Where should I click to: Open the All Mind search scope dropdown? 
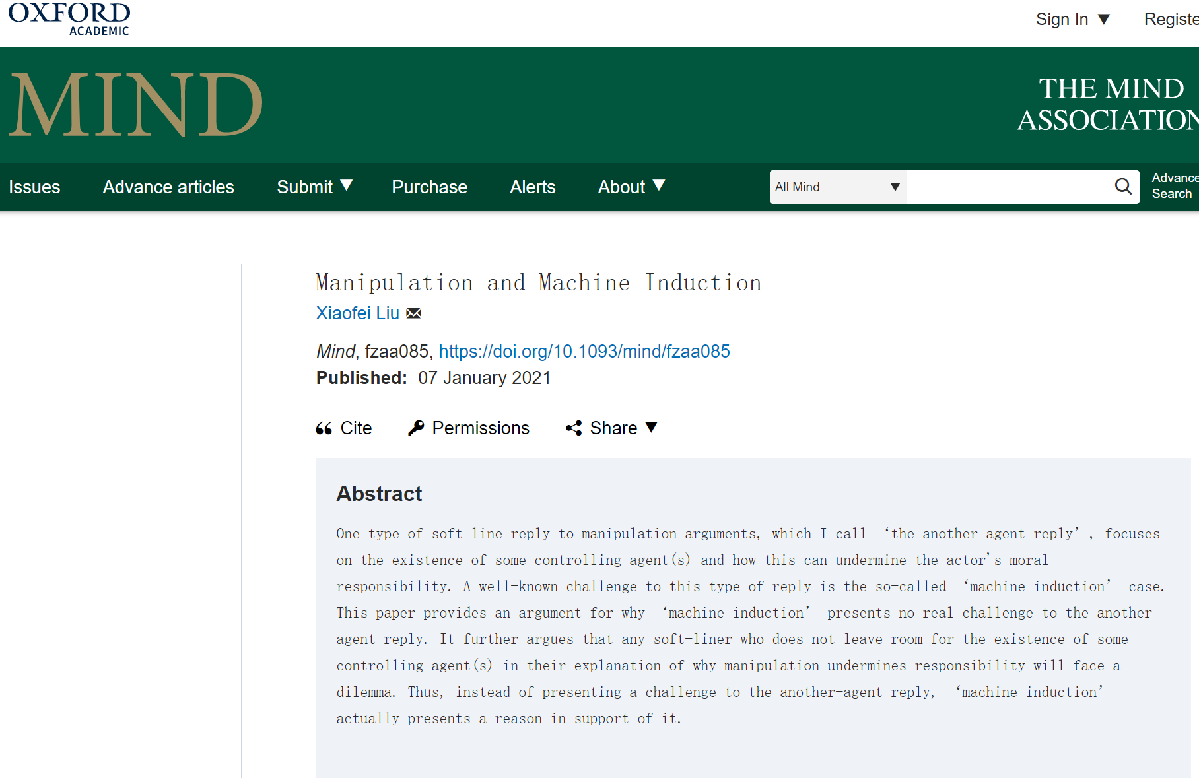click(x=838, y=187)
